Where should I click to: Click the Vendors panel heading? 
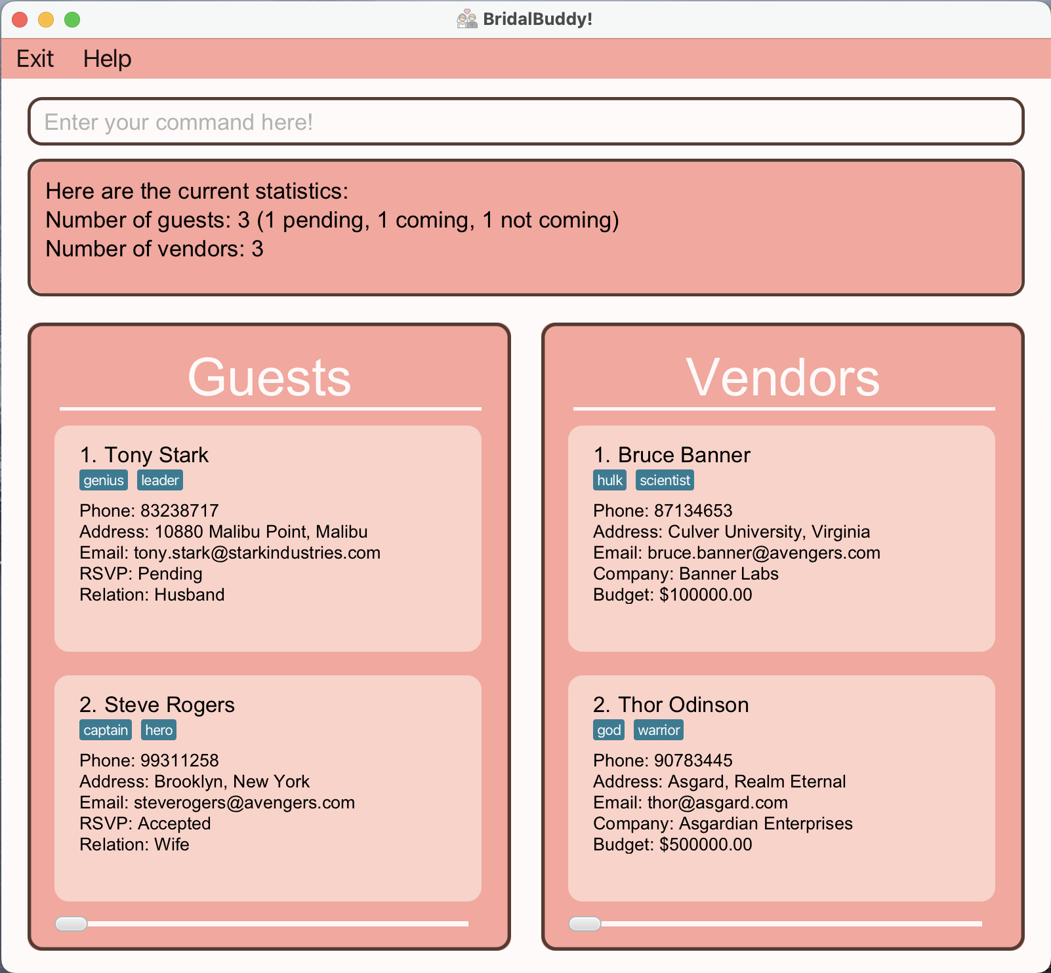point(783,377)
